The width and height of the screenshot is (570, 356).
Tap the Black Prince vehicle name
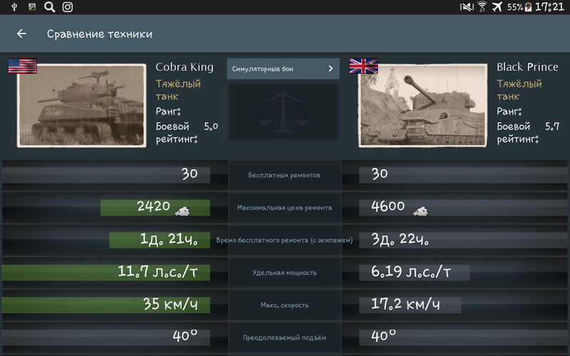tap(527, 67)
